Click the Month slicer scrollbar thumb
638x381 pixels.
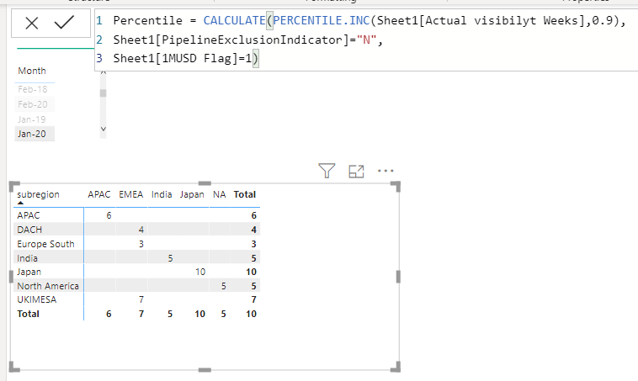click(x=103, y=93)
